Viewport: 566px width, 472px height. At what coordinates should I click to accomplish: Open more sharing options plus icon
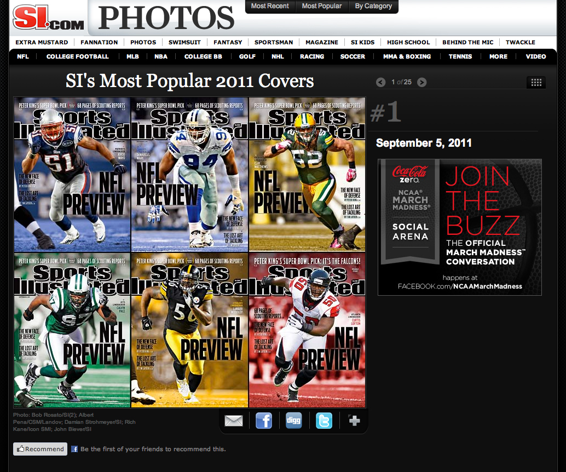354,421
